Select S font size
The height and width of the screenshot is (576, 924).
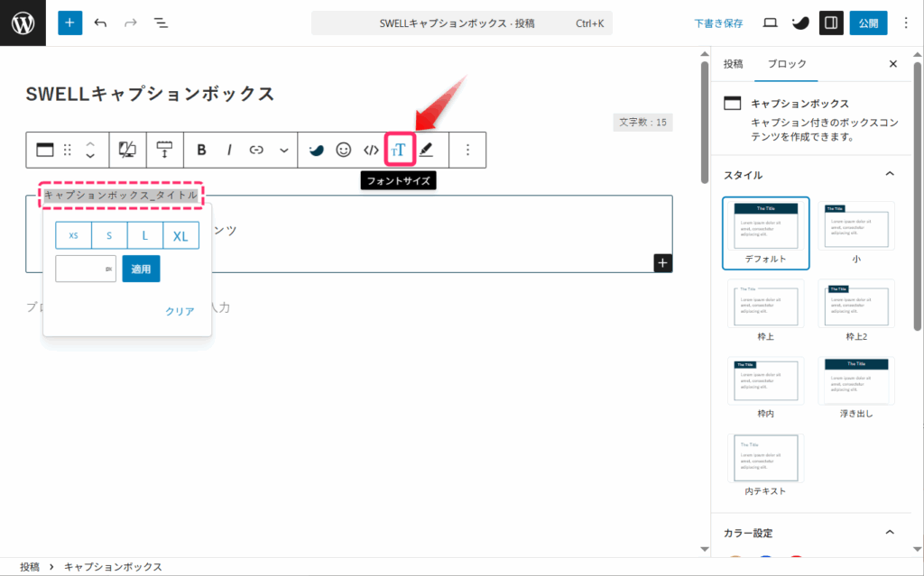[x=109, y=235]
